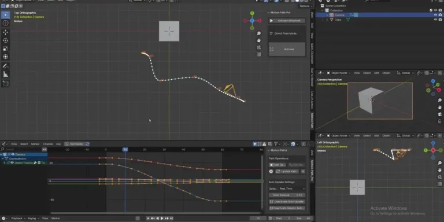Hide Cube in outliner via eye icon

(436, 20)
